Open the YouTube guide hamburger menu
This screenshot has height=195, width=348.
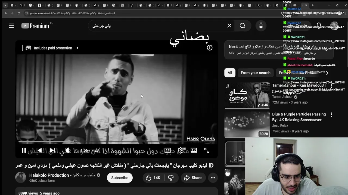tap(11, 26)
